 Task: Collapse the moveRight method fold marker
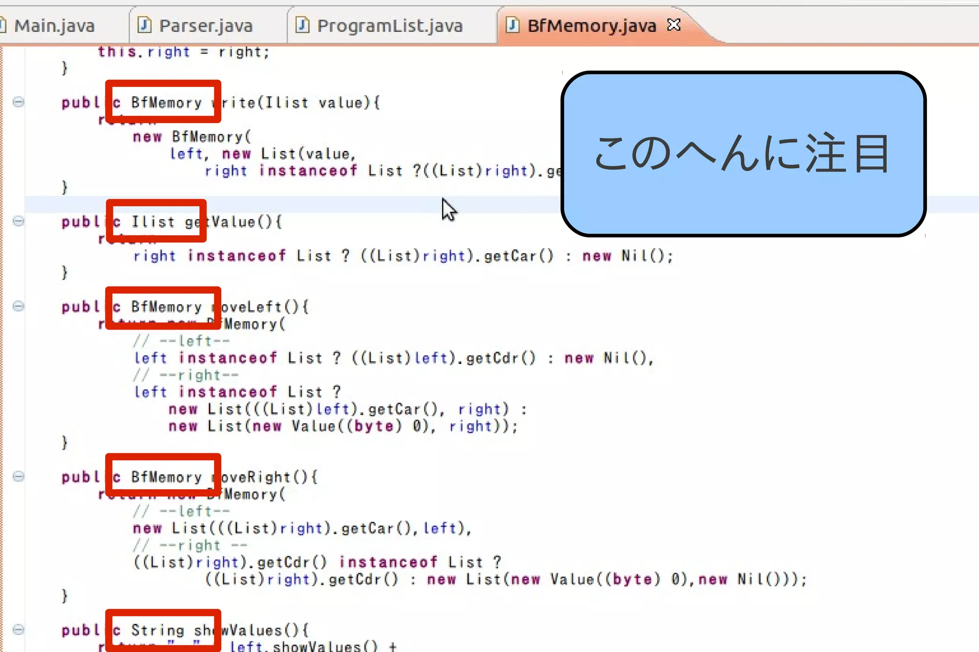[x=18, y=476]
